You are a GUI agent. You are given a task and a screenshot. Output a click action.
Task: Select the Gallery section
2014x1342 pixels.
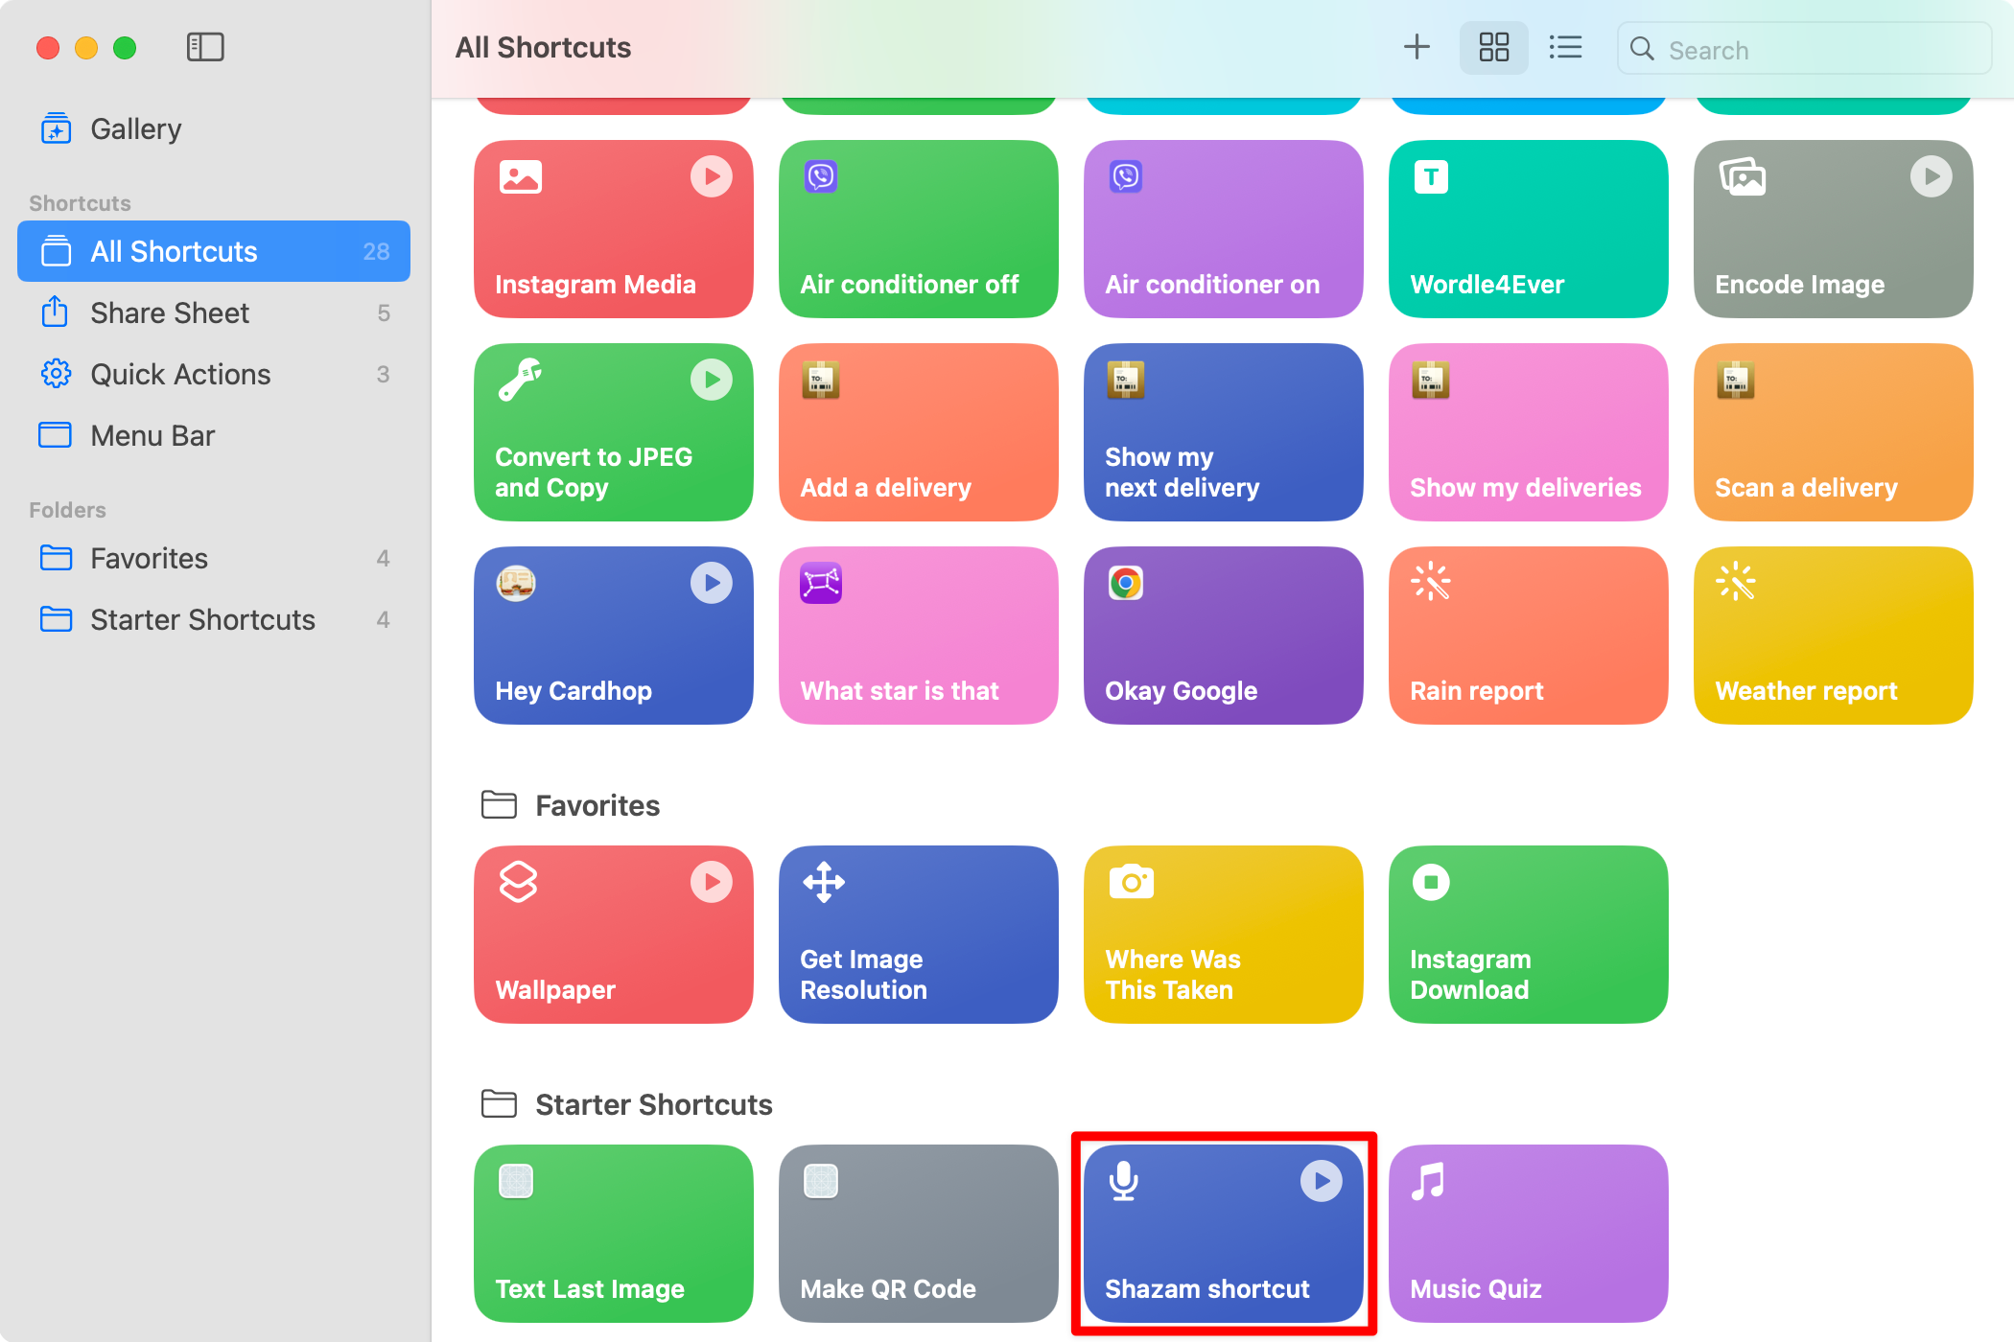[136, 127]
